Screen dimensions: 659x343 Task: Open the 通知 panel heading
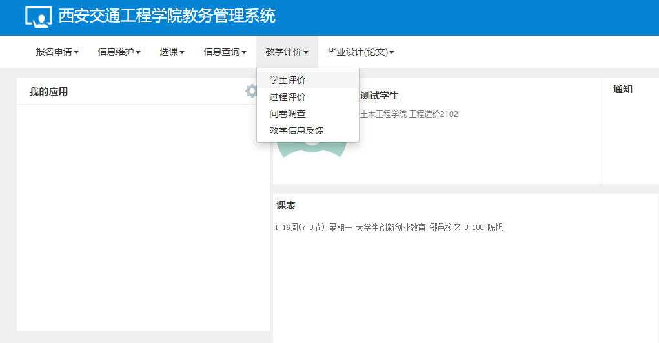click(x=622, y=89)
